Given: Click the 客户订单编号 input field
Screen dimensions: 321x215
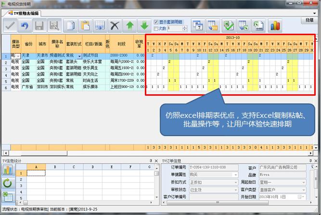Looking at the screenshot, I should 214,197.
